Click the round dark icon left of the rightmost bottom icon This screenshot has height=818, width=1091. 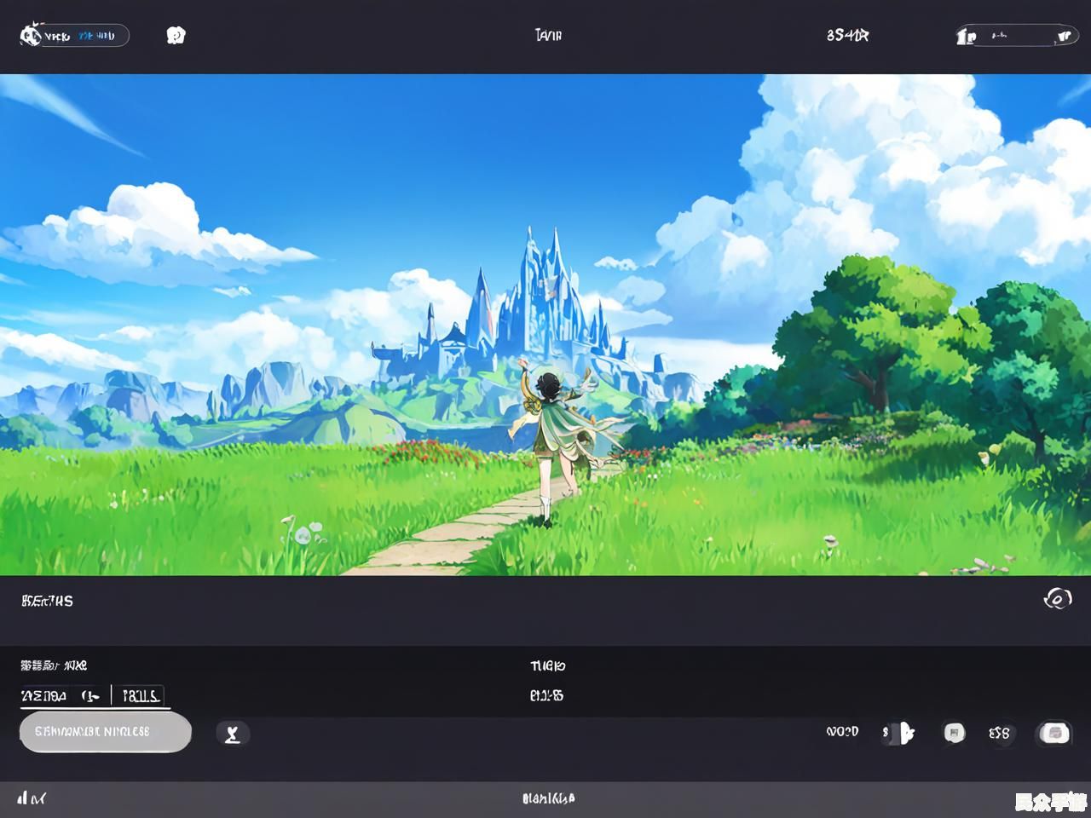(x=1000, y=733)
